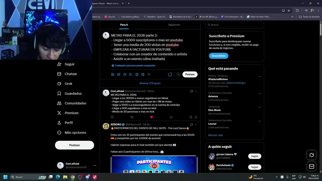Image resolution: width=322 pixels, height=181 pixels.
Task: Add another post to the thread
Action: tap(178, 74)
